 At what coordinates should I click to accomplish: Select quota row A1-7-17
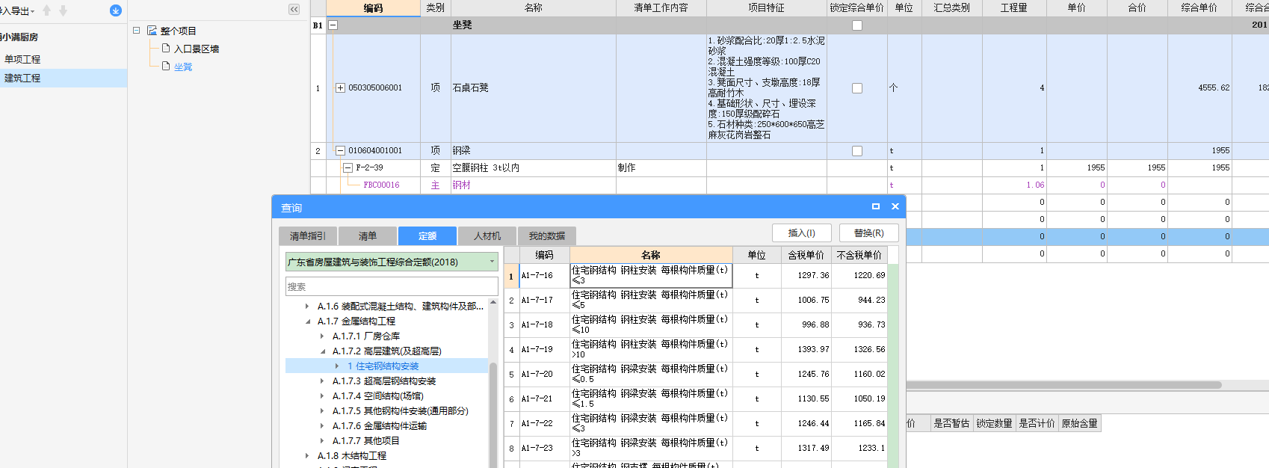click(696, 300)
